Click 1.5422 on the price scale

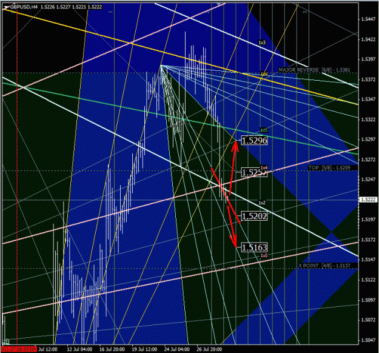(x=368, y=39)
